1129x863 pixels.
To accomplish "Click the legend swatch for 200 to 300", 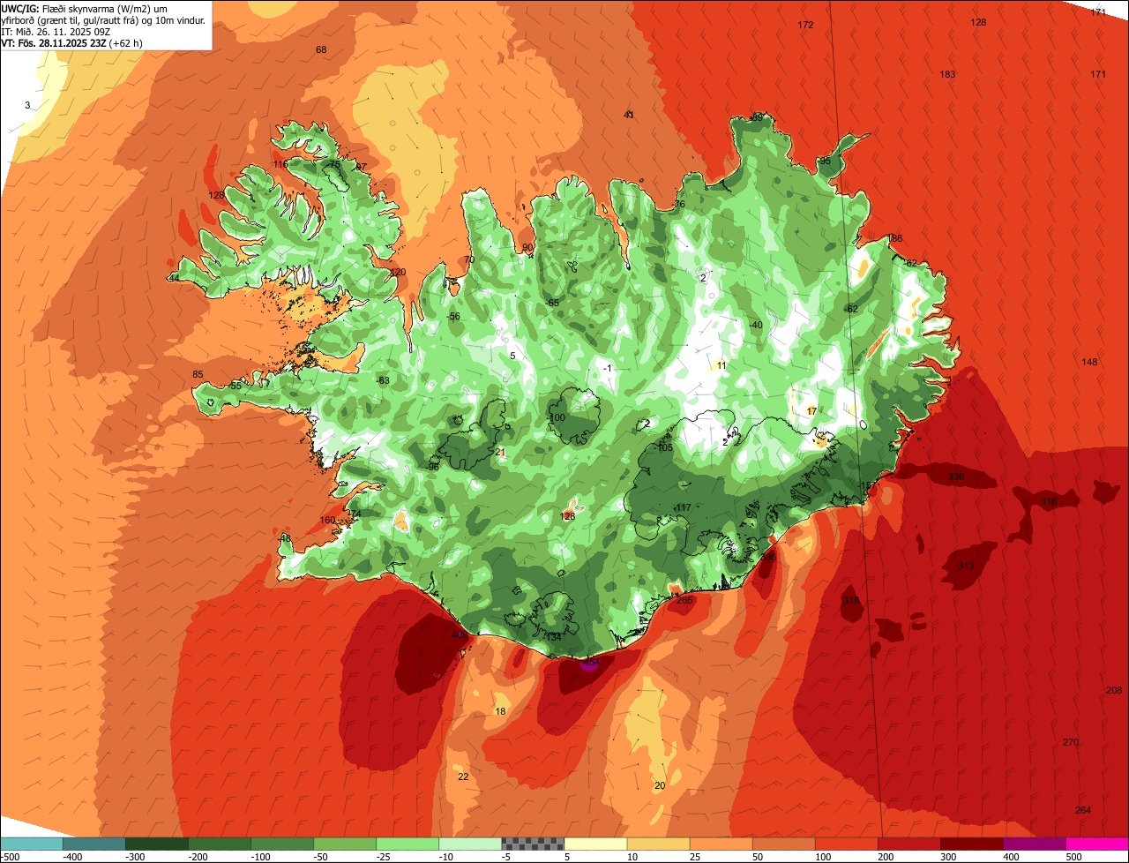I will (909, 844).
